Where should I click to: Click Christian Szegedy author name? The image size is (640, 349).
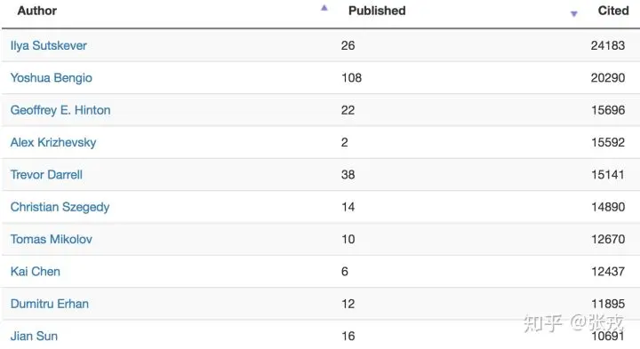(60, 207)
